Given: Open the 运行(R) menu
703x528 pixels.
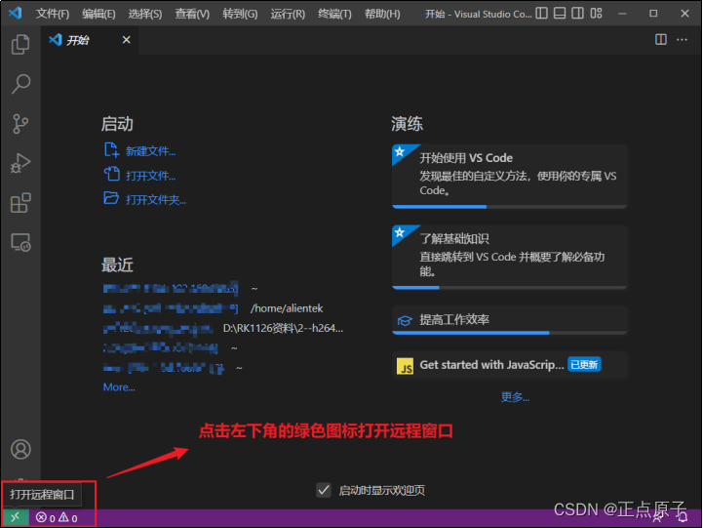Looking at the screenshot, I should point(288,14).
